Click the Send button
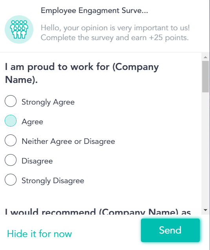210x250 pixels. [x=170, y=230]
